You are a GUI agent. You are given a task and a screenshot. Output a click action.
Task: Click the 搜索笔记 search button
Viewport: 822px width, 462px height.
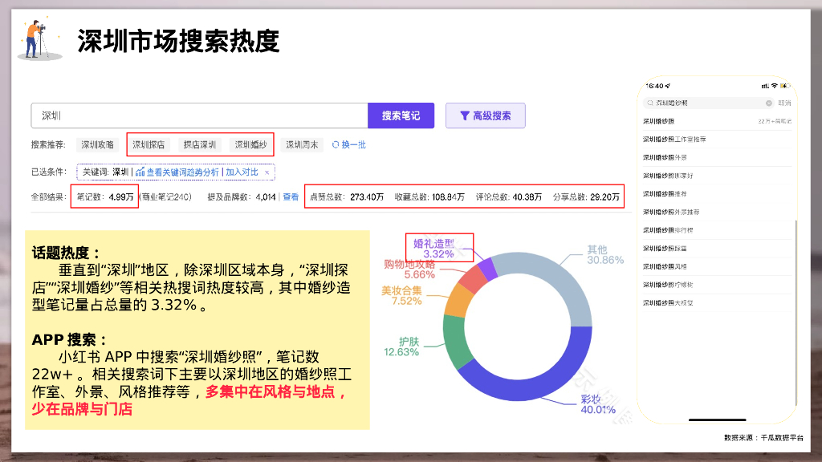coord(402,115)
